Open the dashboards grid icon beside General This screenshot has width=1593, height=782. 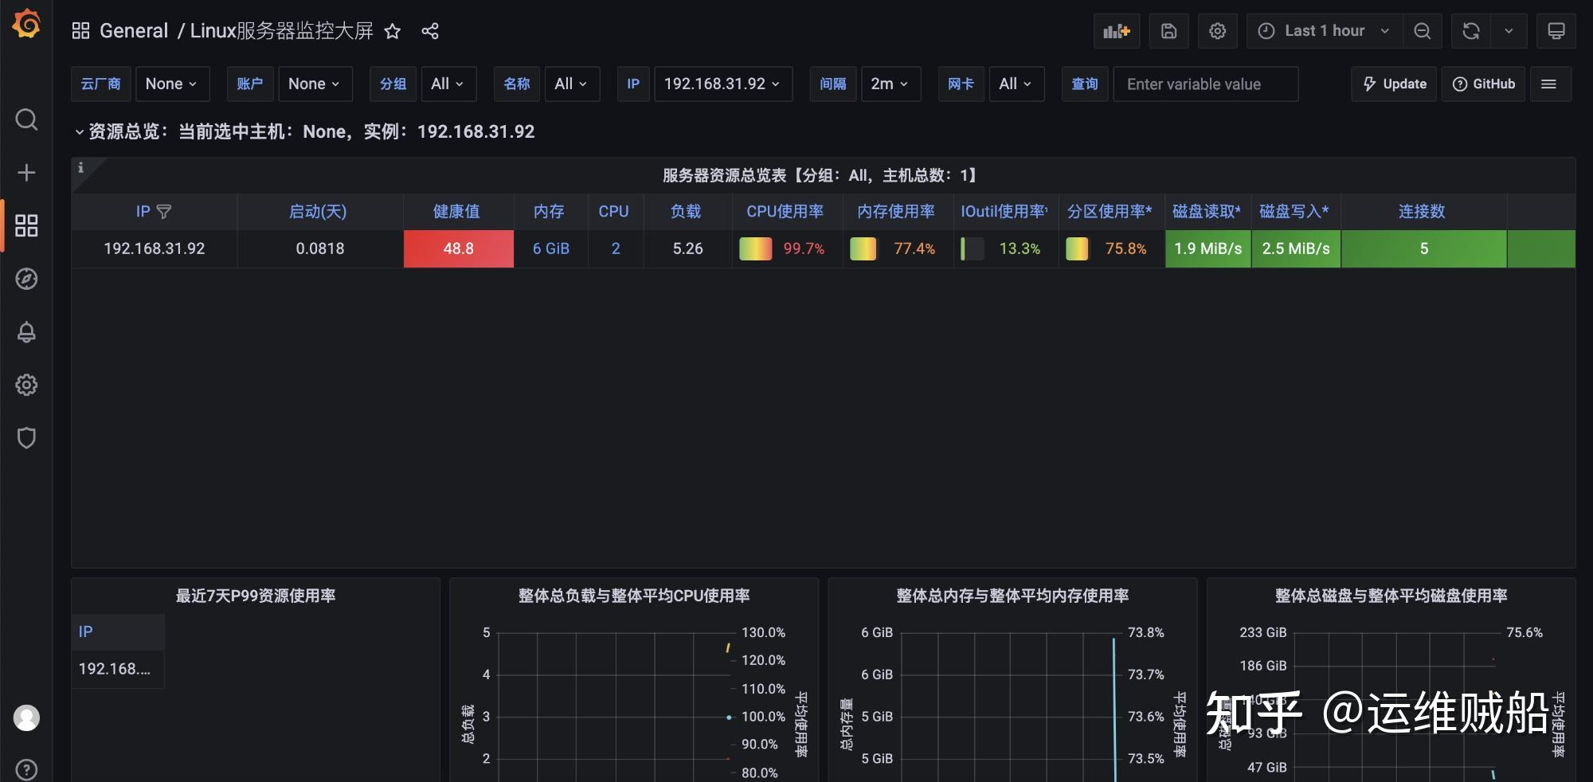pos(80,31)
